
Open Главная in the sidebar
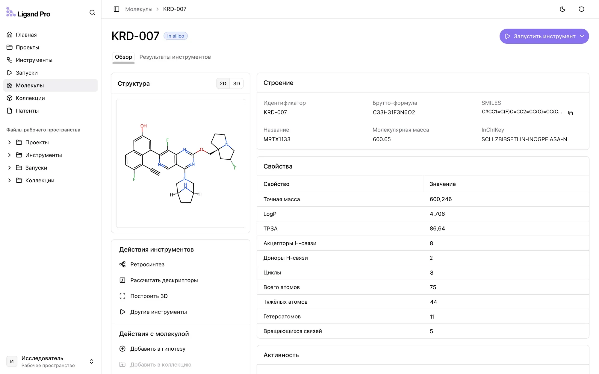[x=50, y=35]
